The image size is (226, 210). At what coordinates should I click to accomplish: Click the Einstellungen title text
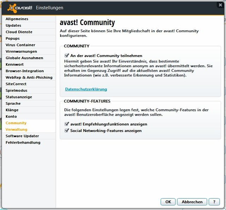(49, 8)
